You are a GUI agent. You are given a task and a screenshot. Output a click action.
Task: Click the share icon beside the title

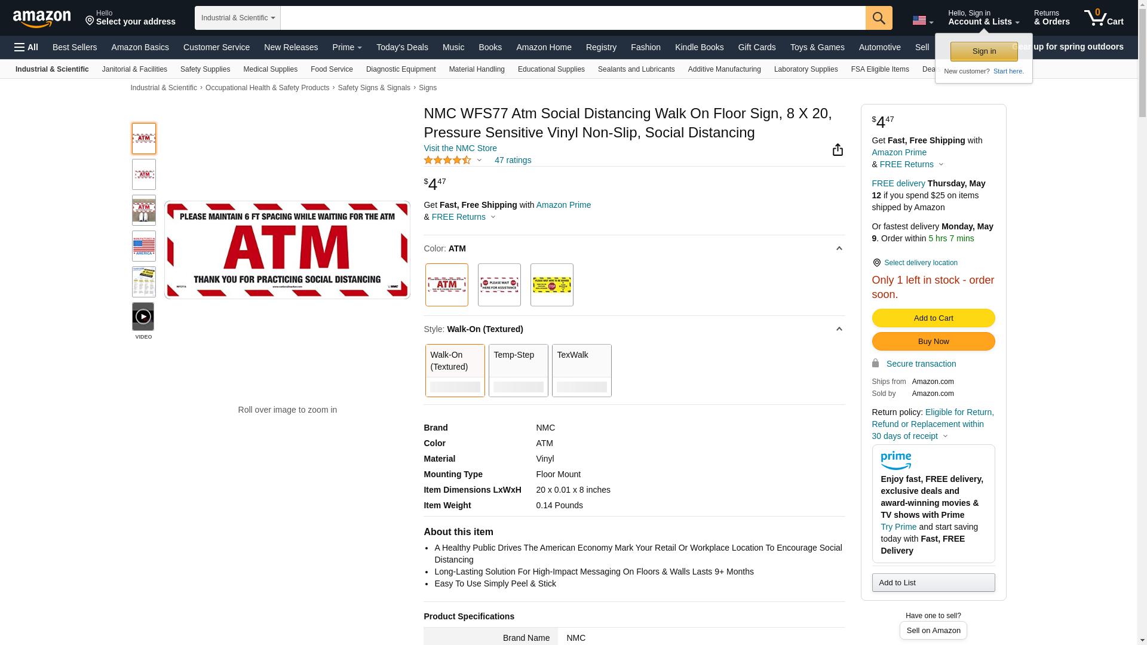(x=838, y=150)
